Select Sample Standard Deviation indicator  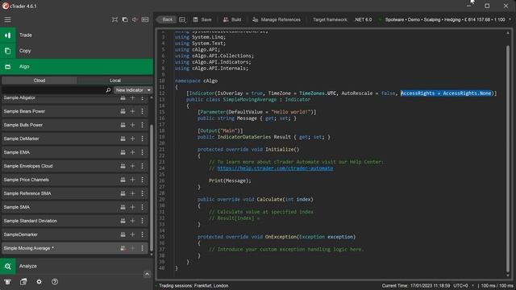pyautogui.click(x=75, y=221)
